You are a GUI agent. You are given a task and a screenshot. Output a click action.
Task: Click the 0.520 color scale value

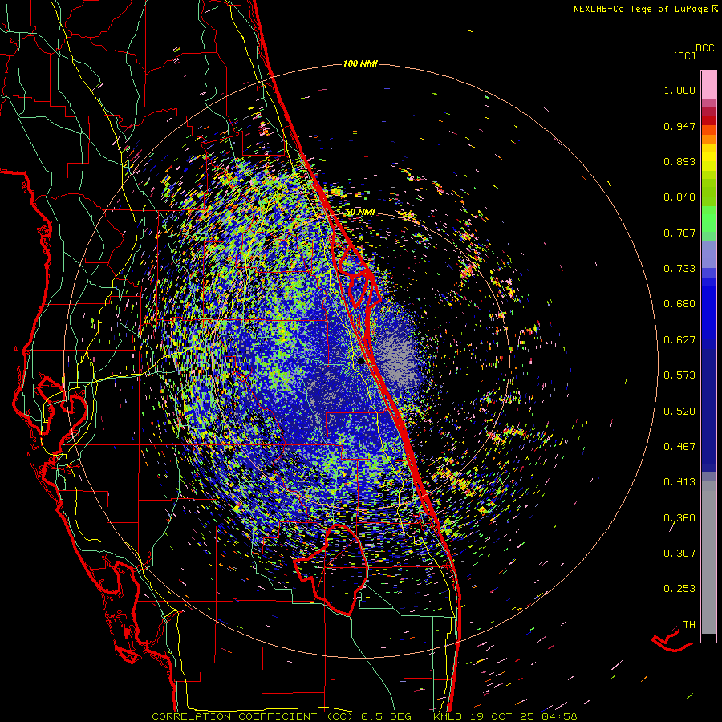pyautogui.click(x=679, y=412)
